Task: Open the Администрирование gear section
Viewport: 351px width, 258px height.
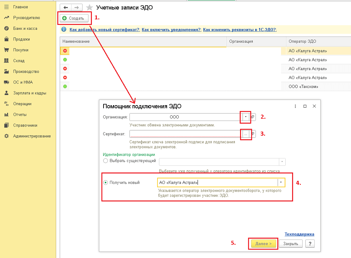Action: [32, 136]
